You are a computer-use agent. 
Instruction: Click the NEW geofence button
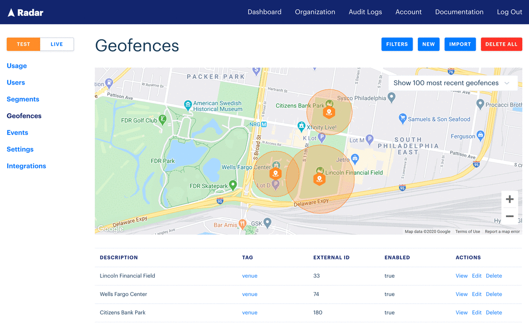[x=428, y=44]
